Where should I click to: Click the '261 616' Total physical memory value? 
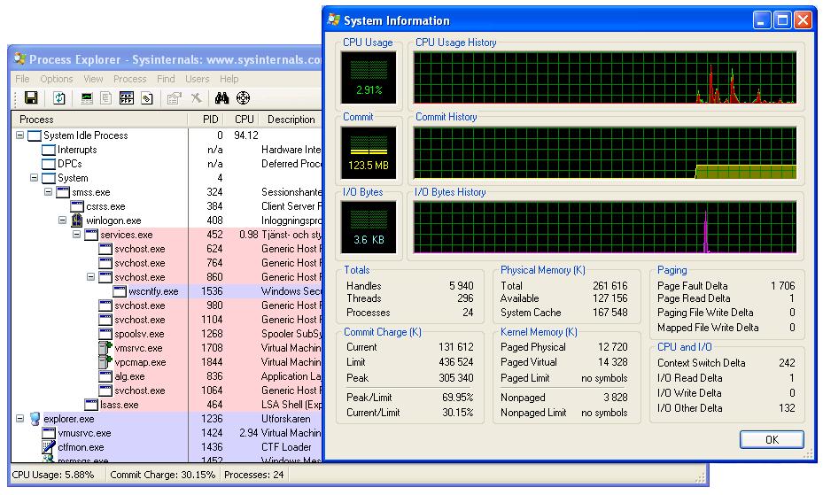[x=609, y=286]
